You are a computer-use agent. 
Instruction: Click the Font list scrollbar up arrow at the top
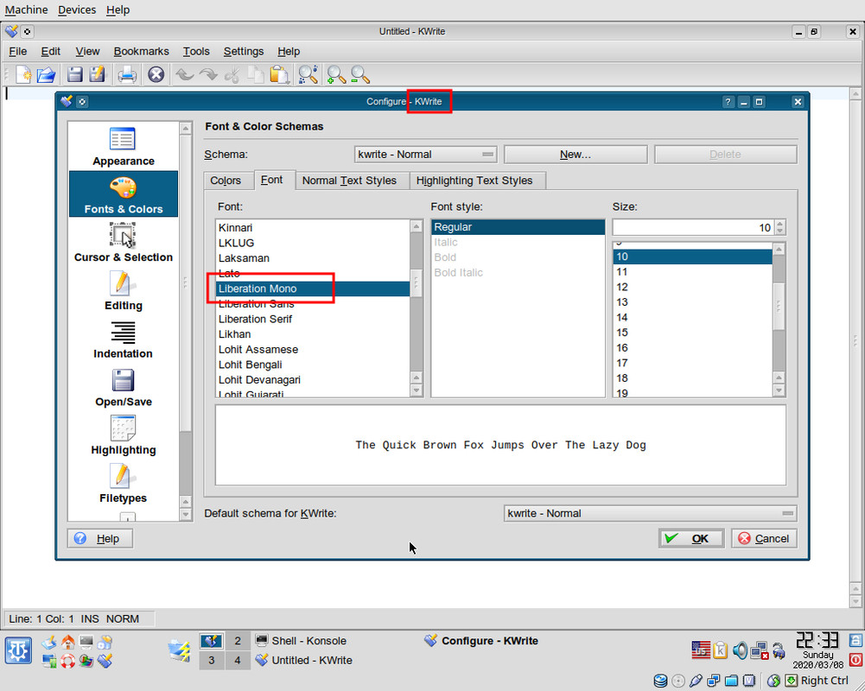tap(417, 226)
